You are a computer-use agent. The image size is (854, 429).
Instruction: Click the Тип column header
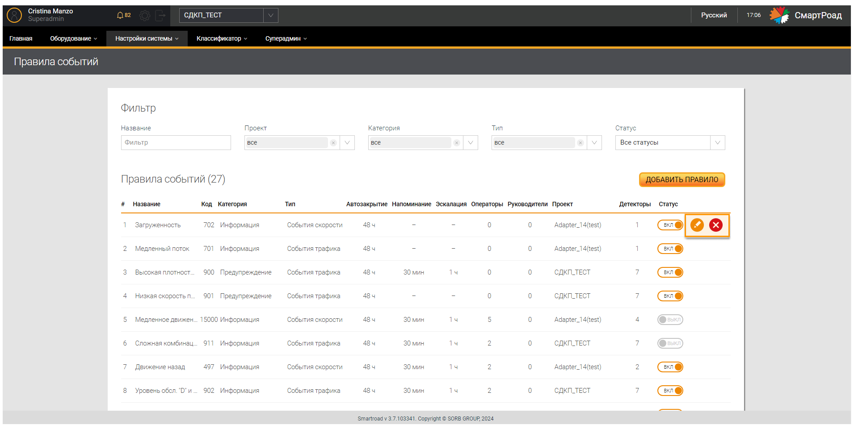(x=290, y=204)
